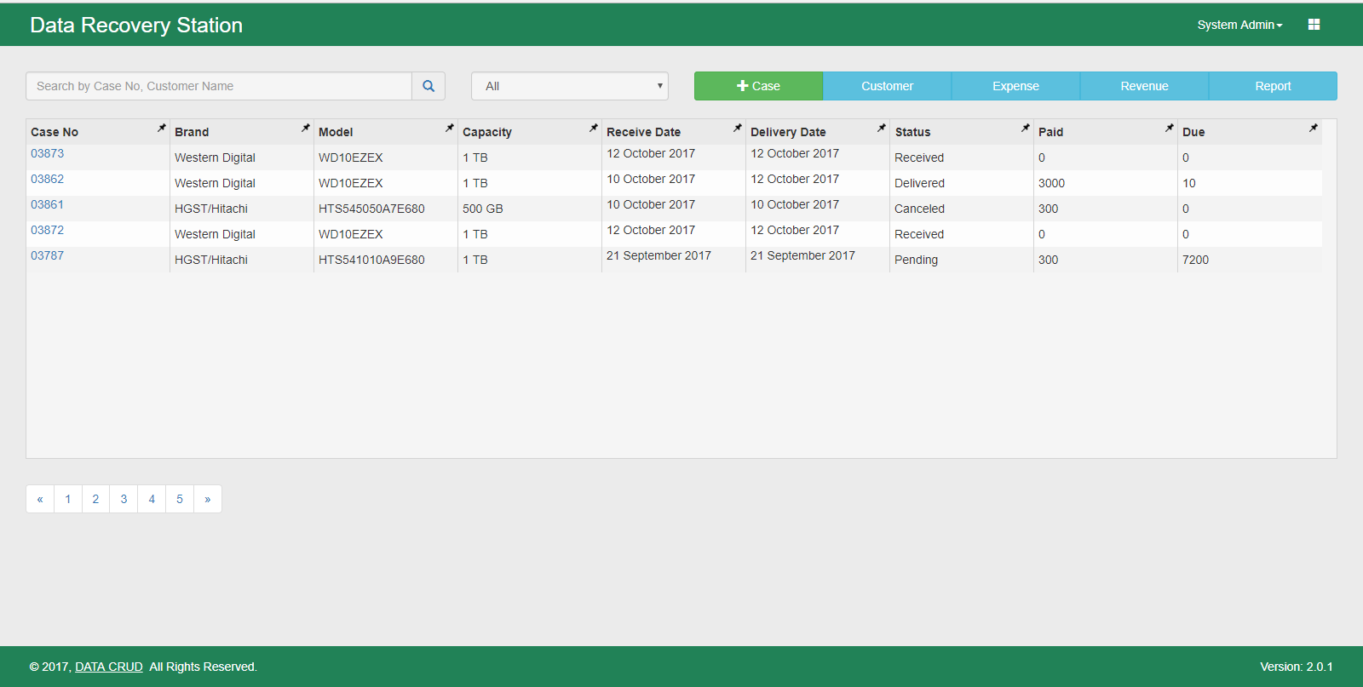Focus the case search input field
Screen dimensions: 1363x687
tap(219, 86)
